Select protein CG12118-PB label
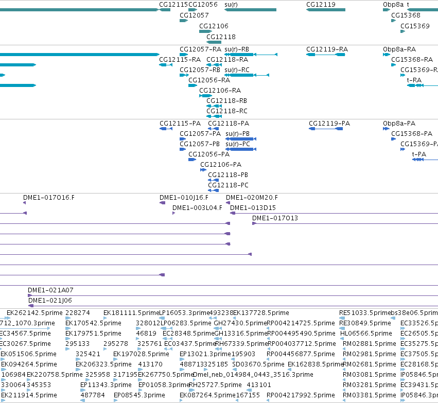The width and height of the screenshot is (438, 403). pyautogui.click(x=228, y=175)
